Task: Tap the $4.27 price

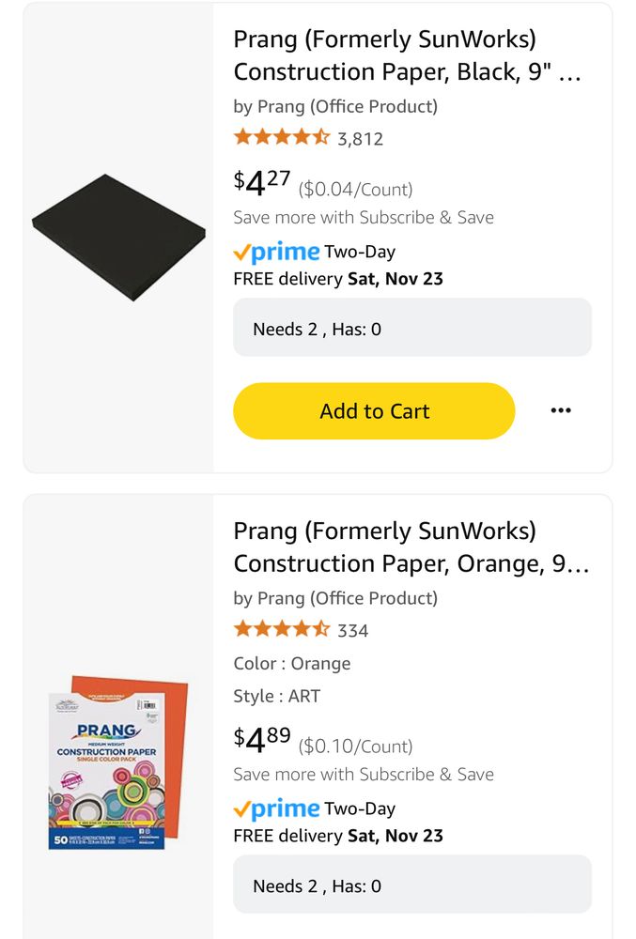Action: pyautogui.click(x=262, y=182)
